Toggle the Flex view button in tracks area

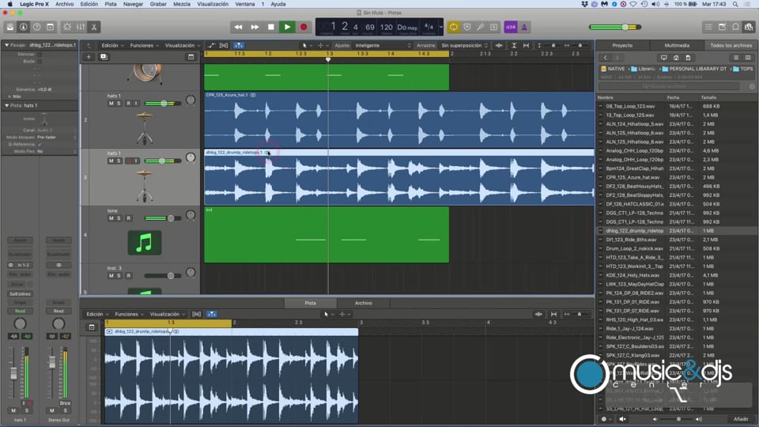tap(224, 46)
